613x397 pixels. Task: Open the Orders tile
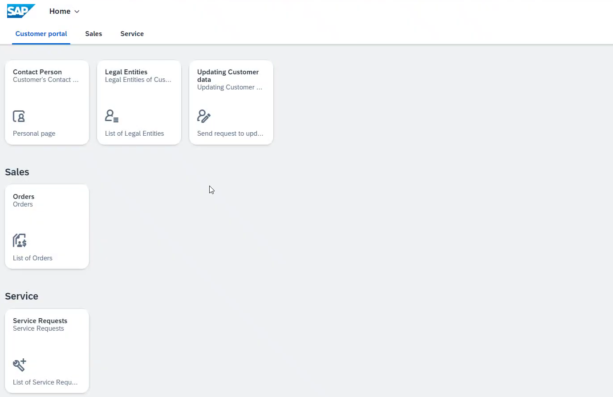point(47,226)
